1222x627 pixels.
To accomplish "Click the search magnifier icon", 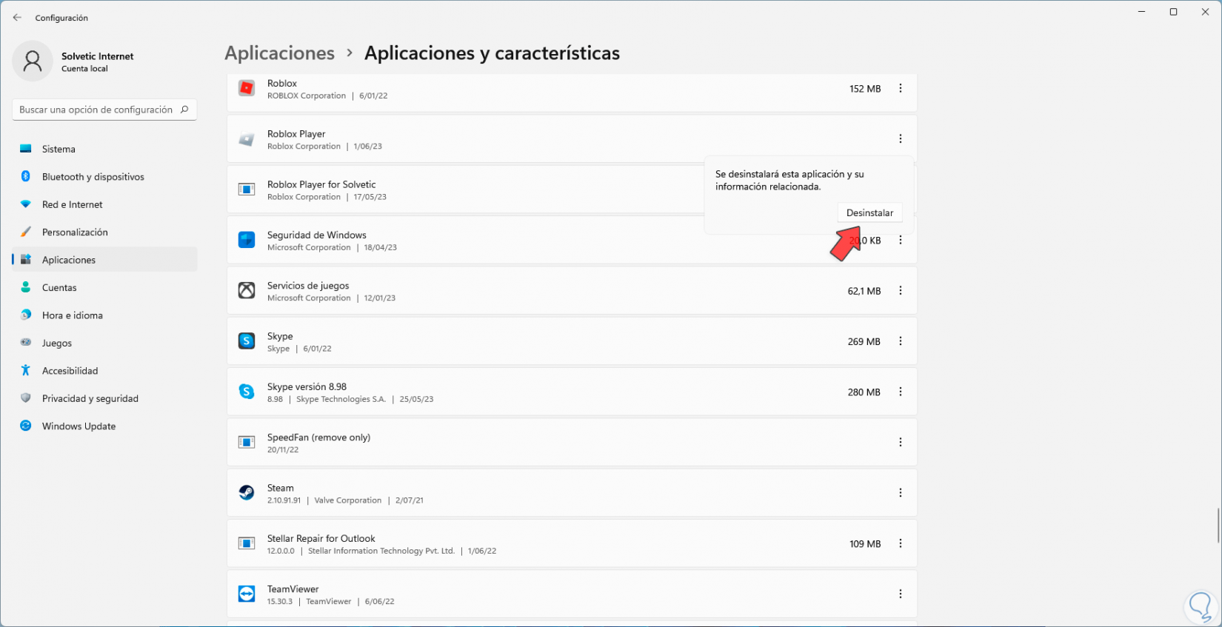I will (x=184, y=110).
